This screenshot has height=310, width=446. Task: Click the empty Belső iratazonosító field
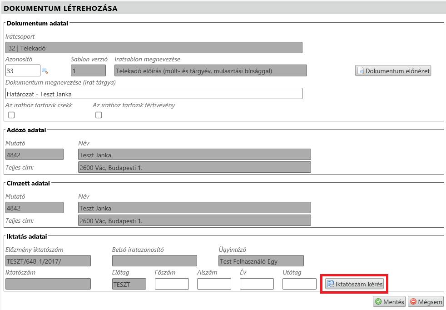pos(154,261)
